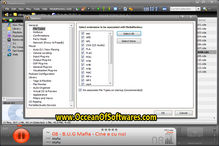The width and height of the screenshot is (219, 146).
Task: Uncheck the APE extension checkbox
Action: tap(82, 37)
